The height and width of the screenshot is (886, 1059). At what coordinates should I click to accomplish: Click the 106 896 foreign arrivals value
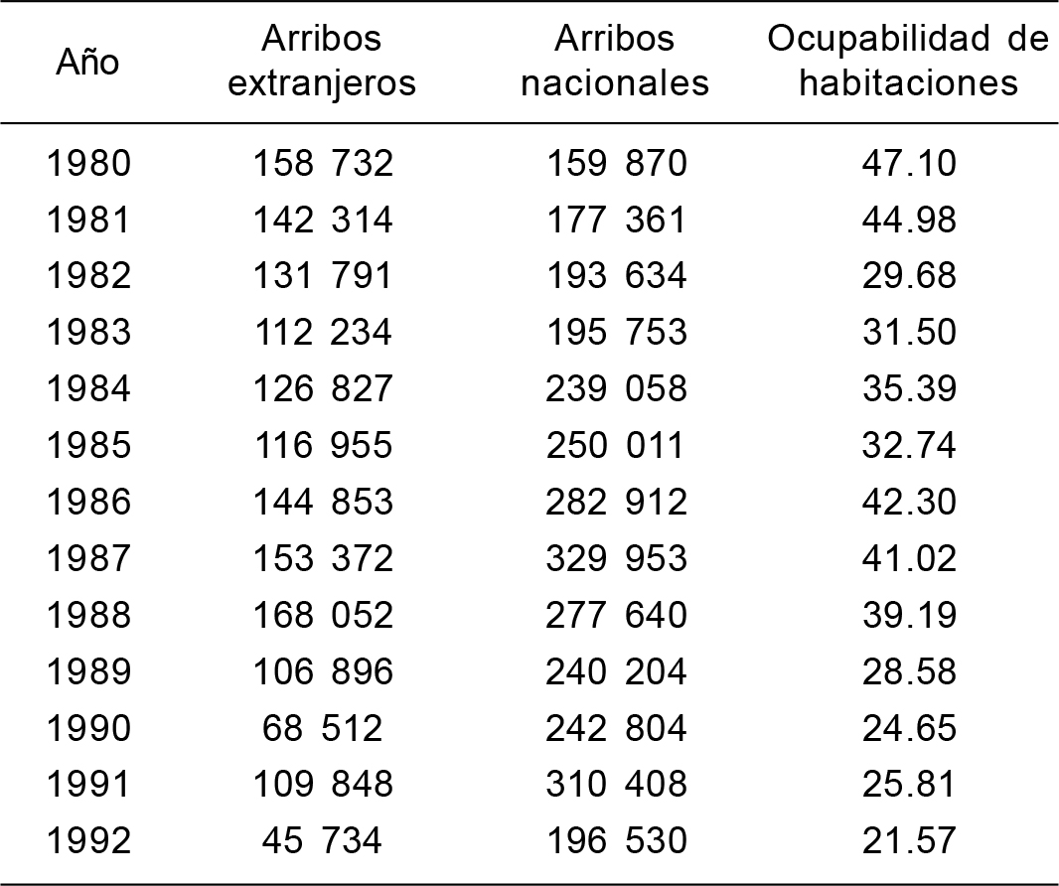click(x=322, y=672)
